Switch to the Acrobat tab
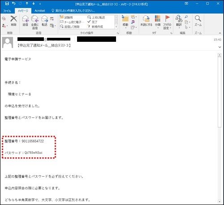The height and width of the screenshot is (205, 224). click(40, 11)
